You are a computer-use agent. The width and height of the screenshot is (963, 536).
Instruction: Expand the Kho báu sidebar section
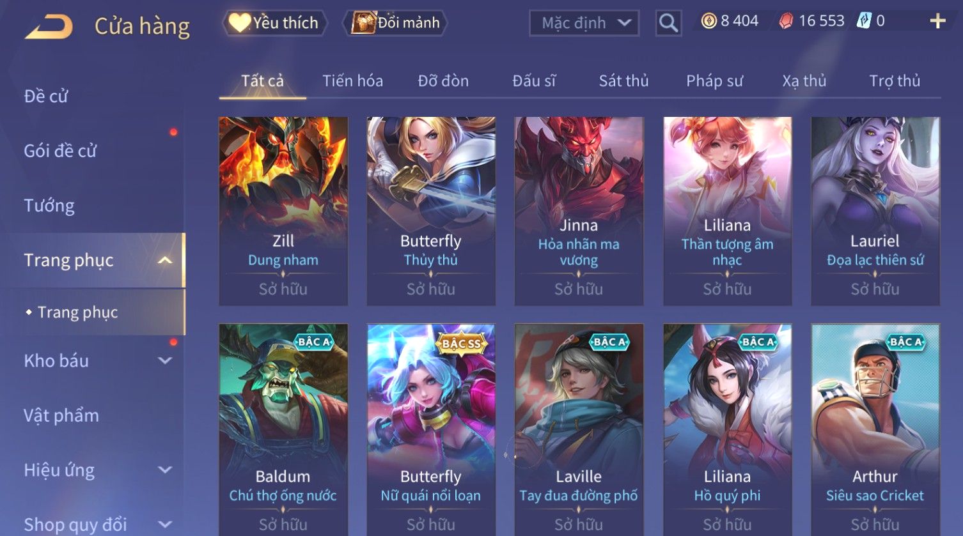[x=164, y=361]
